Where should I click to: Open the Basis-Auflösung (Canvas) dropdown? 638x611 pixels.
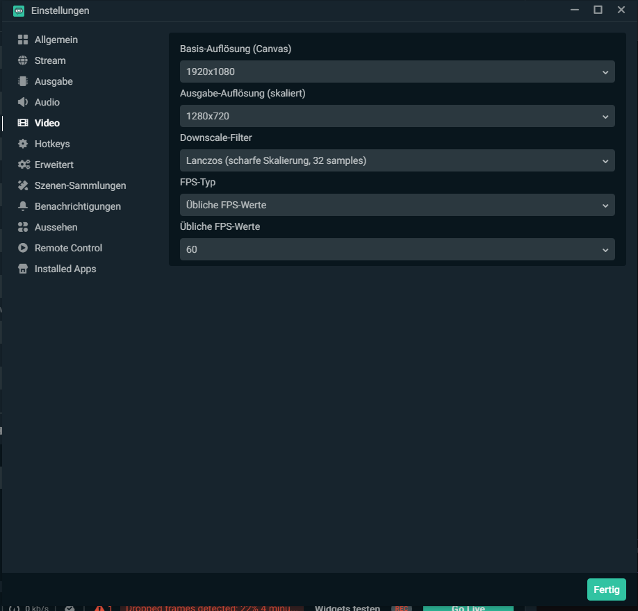(x=397, y=72)
